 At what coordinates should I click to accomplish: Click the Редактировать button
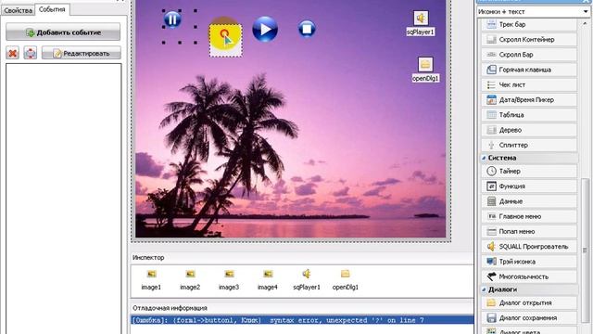coord(82,53)
